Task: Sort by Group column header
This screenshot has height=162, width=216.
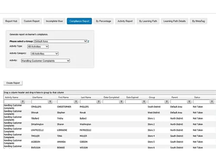Action: (152, 97)
